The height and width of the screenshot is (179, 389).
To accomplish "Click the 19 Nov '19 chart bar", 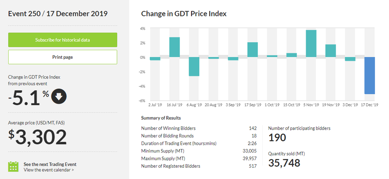I will tap(330, 51).
